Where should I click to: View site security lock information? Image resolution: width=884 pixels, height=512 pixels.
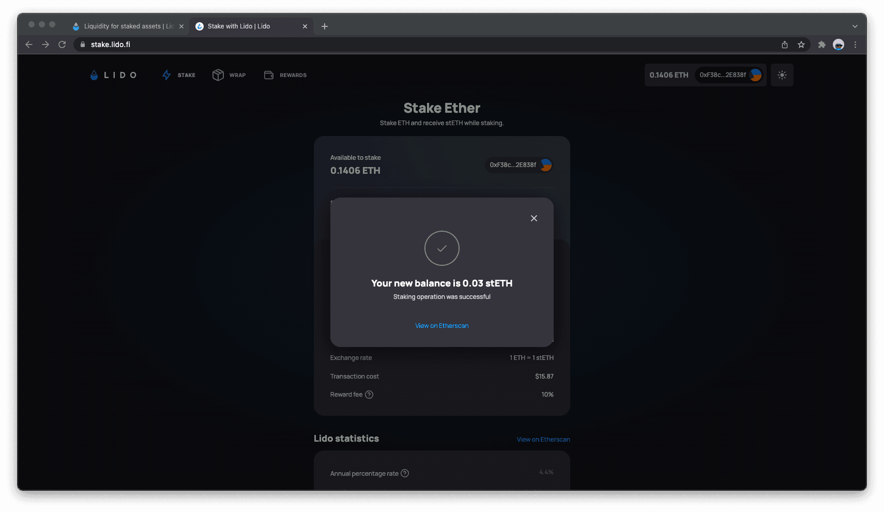click(x=82, y=44)
